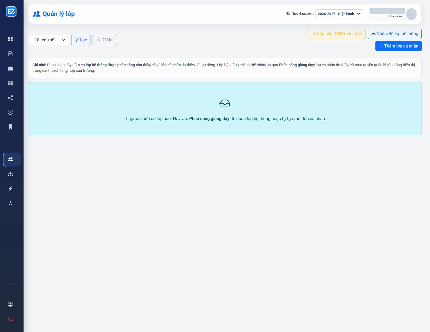Click the 'Giáo viên' role badge
The image size is (430, 332).
point(395,16)
